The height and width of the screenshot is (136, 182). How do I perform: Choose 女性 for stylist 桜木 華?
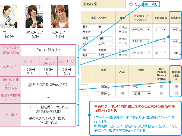pyautogui.click(x=120, y=31)
